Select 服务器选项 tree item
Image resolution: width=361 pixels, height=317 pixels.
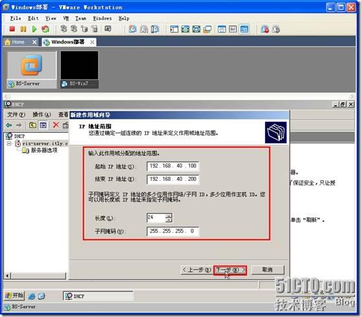point(44,150)
